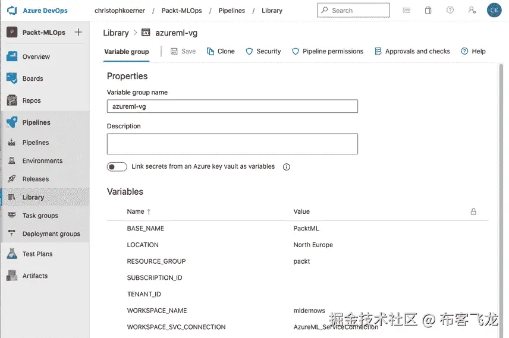Click the Boards sidebar icon
This screenshot has height=338, width=509.
coord(12,78)
